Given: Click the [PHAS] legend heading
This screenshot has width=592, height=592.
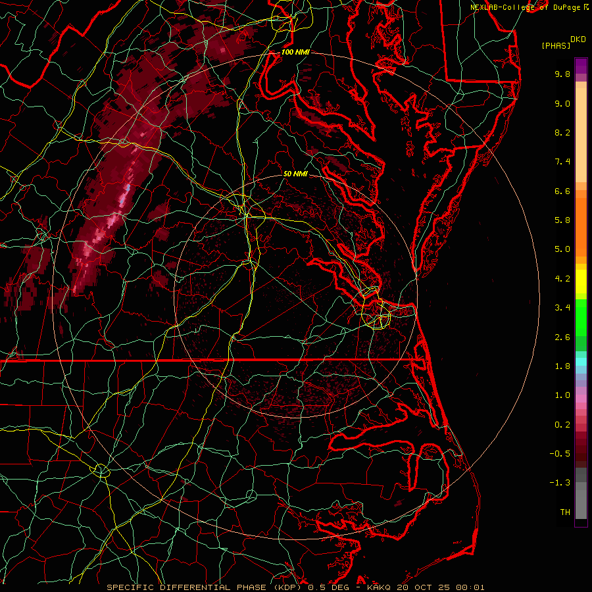Looking at the screenshot, I should click(x=556, y=45).
